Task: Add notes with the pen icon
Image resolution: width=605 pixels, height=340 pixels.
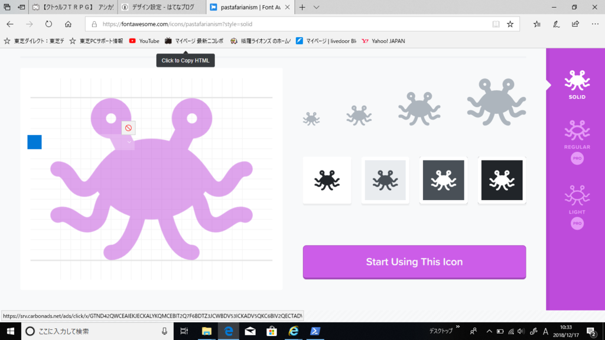Action: click(x=556, y=24)
